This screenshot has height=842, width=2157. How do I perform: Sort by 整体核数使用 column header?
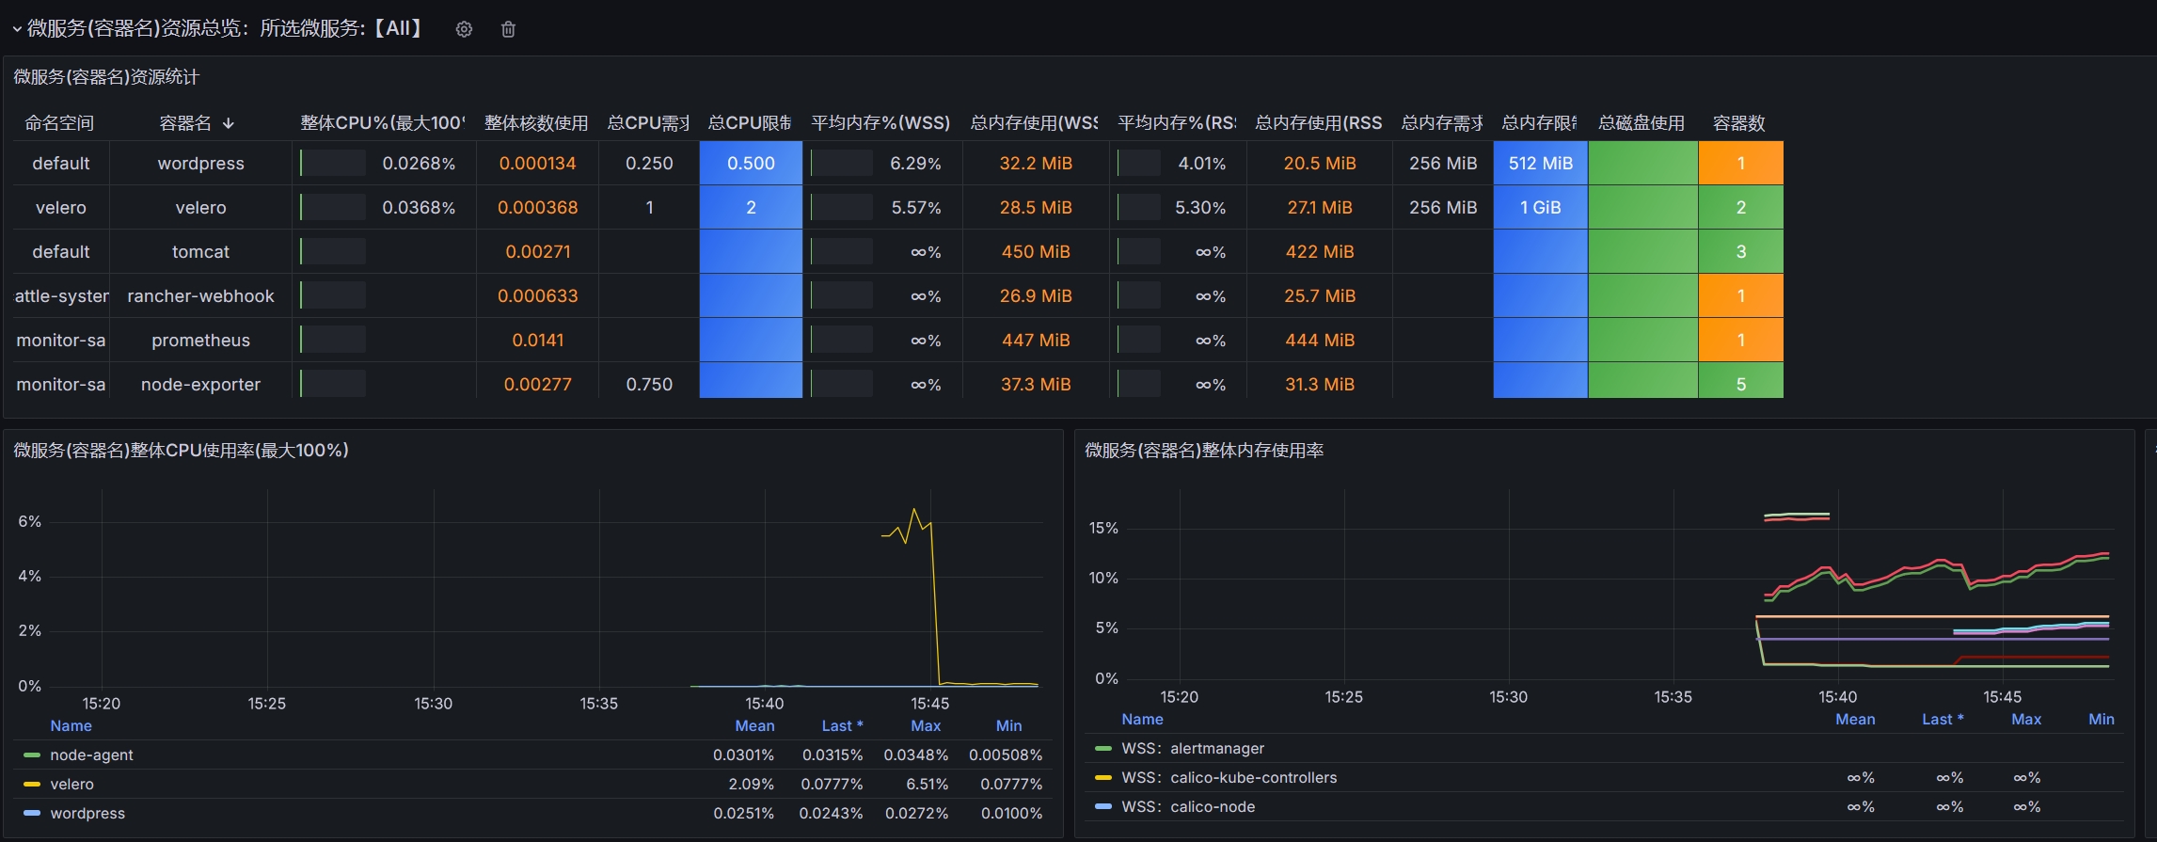[536, 123]
